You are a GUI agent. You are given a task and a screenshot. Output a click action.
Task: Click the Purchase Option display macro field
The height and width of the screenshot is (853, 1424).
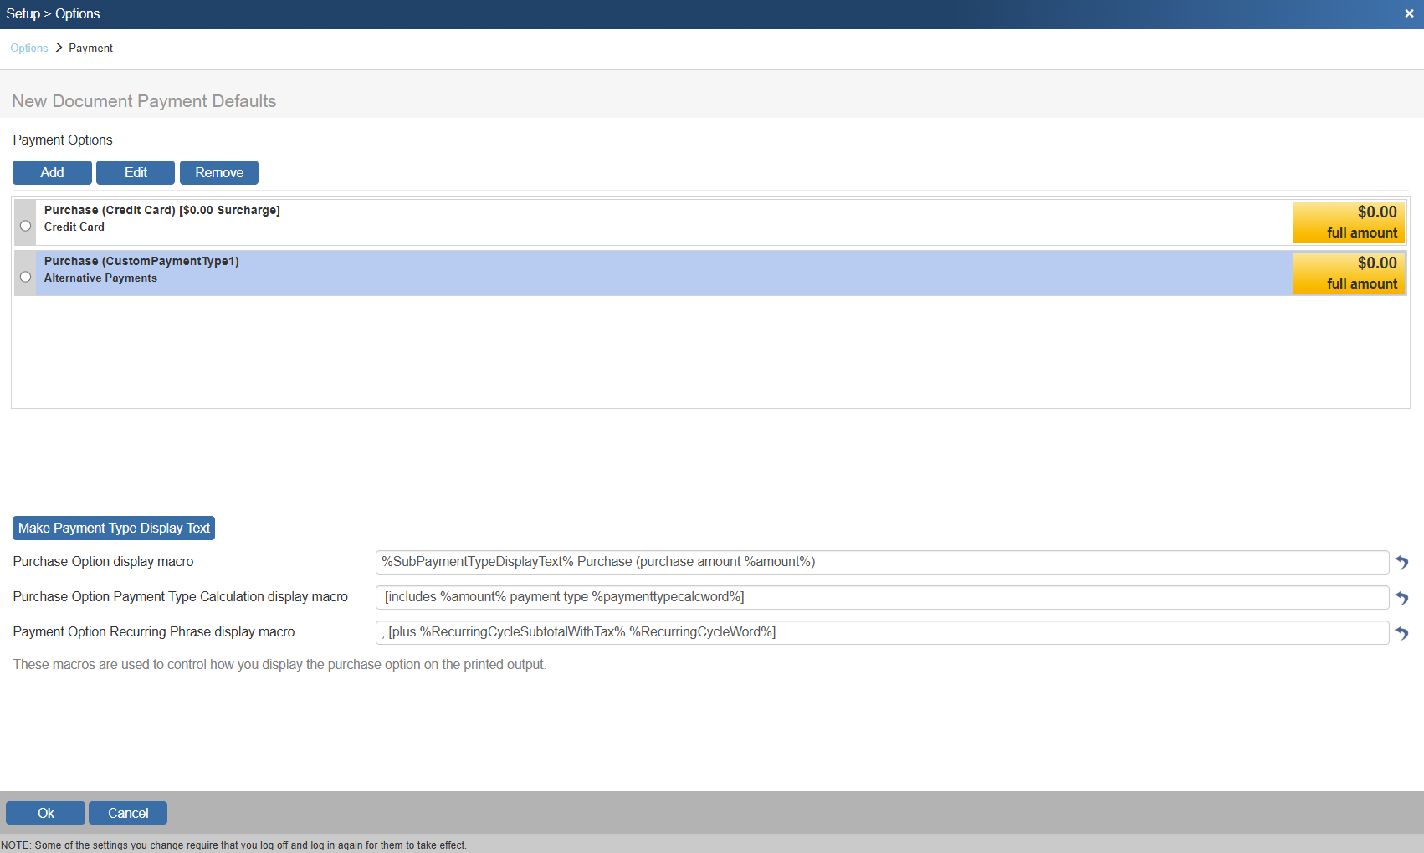(x=882, y=562)
